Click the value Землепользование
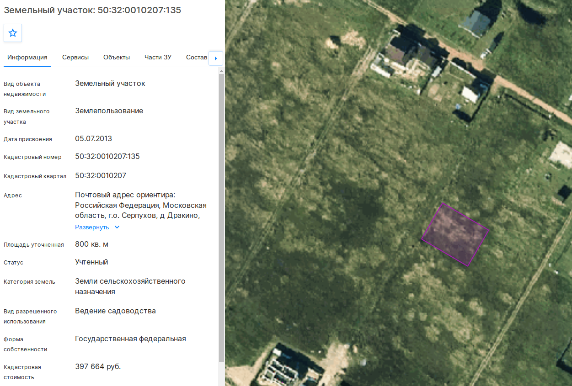Screen dimensions: 572x386 coord(109,111)
